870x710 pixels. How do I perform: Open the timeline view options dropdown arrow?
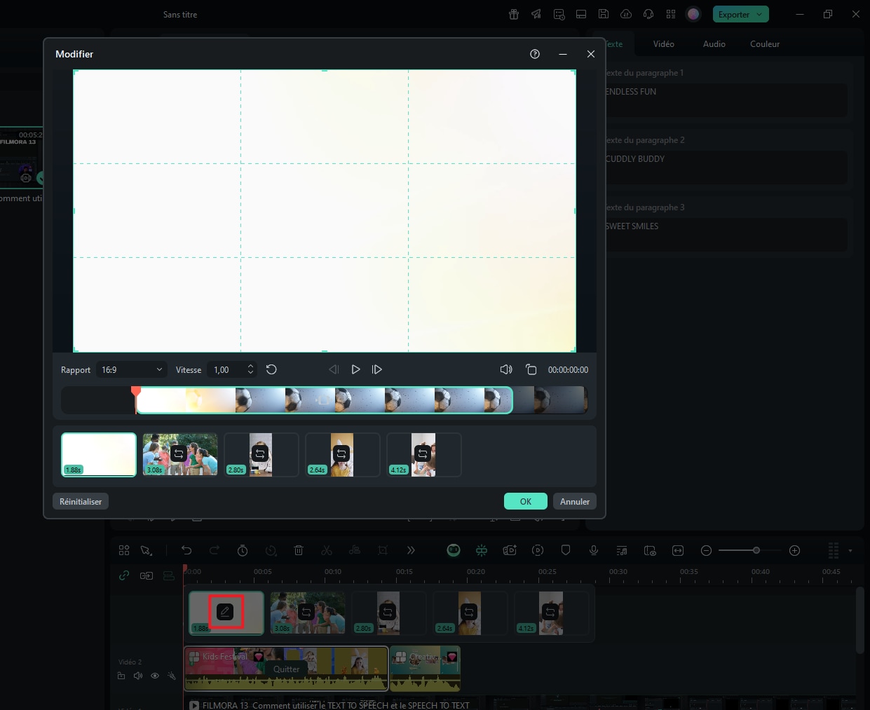[x=850, y=551]
